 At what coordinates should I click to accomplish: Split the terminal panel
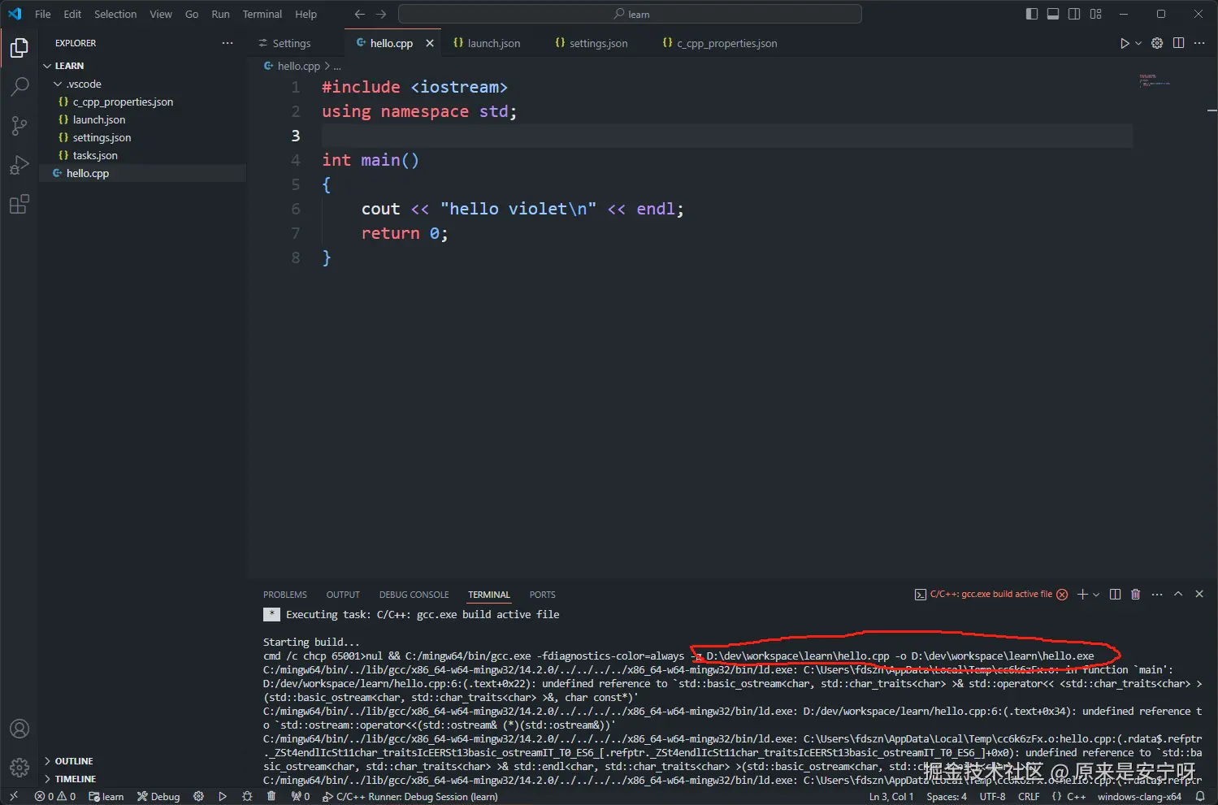coord(1115,595)
